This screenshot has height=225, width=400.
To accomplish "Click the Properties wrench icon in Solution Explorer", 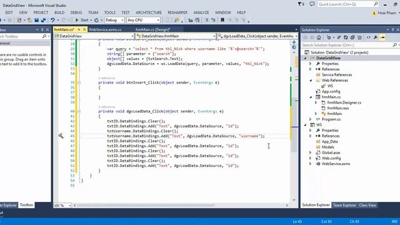I will [376, 37].
